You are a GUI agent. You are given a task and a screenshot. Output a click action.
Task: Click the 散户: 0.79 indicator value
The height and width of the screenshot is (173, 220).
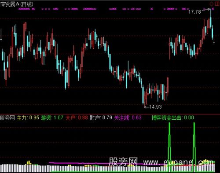[x=101, y=118]
